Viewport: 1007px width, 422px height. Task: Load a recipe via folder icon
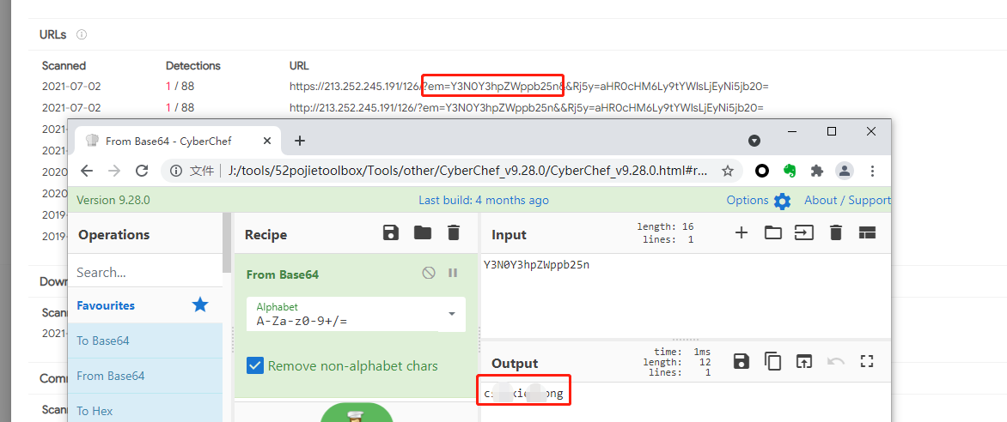[x=423, y=232]
